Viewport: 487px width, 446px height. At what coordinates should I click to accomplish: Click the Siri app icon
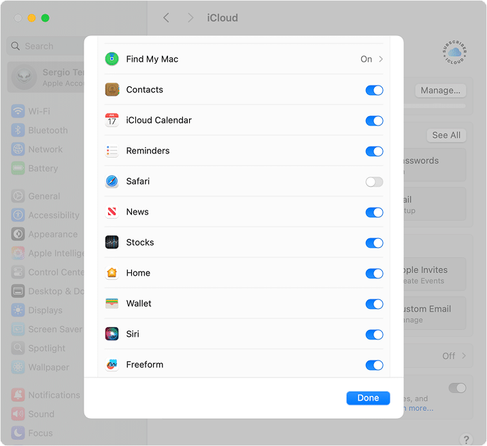pyautogui.click(x=112, y=334)
